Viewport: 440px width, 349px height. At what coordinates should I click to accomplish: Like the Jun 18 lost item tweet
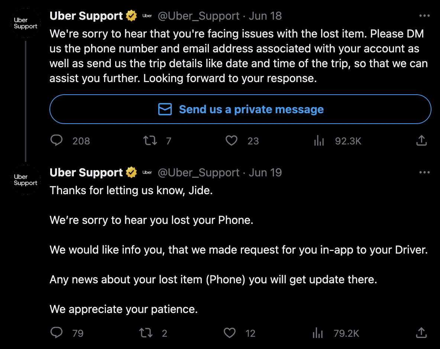(x=232, y=140)
